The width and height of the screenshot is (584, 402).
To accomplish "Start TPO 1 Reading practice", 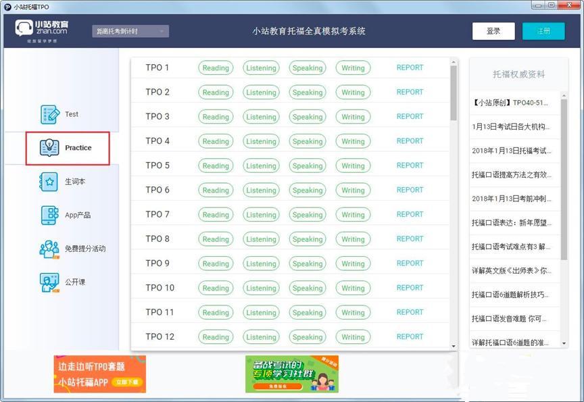I will (x=216, y=68).
